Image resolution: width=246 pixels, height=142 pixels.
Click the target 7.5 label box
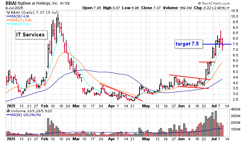pyautogui.click(x=189, y=44)
